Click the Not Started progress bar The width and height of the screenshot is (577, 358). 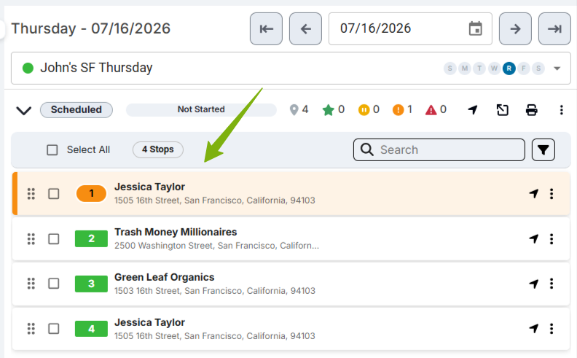[201, 110]
